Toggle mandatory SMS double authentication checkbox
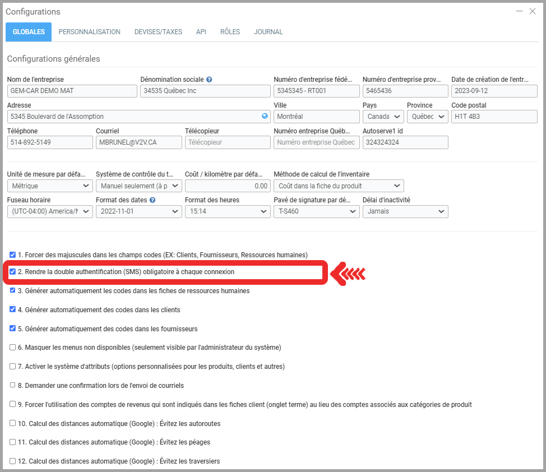The width and height of the screenshot is (546, 472). pyautogui.click(x=12, y=271)
